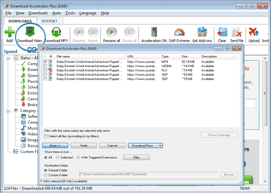The height and width of the screenshot is (193, 271).
Task: Open Download Now dropdown arrow
Action: click(161, 145)
